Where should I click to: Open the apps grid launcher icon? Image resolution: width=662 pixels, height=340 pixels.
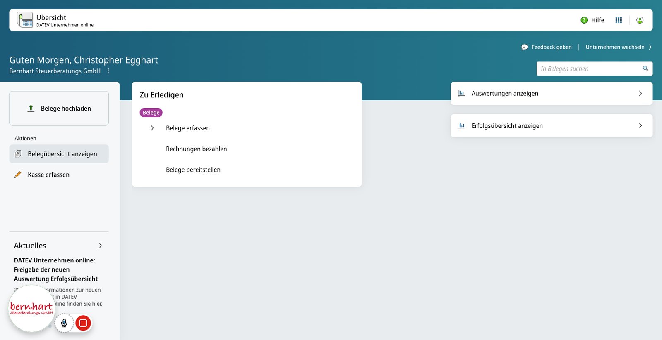pyautogui.click(x=619, y=20)
